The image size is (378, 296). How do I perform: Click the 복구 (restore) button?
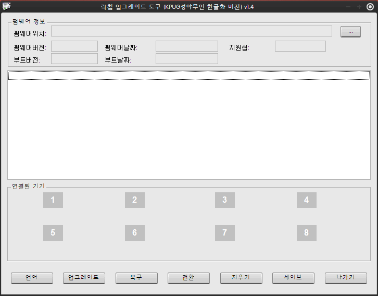pyautogui.click(x=136, y=278)
